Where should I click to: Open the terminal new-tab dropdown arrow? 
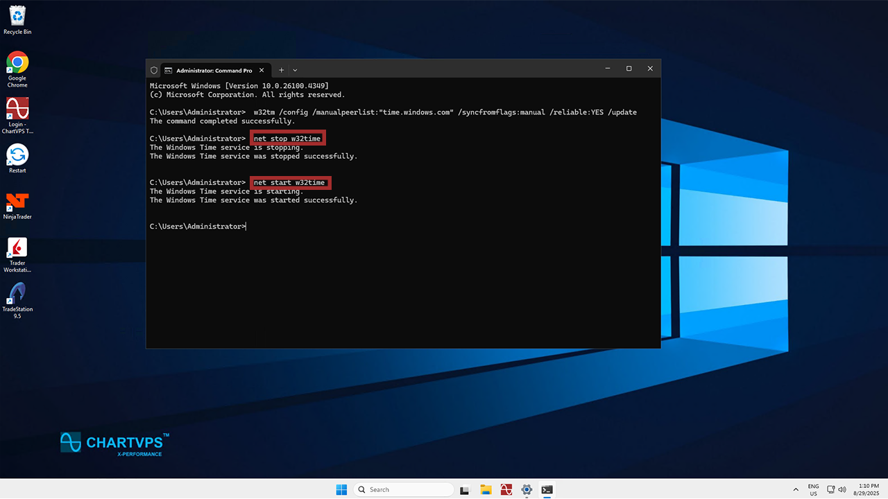pos(295,70)
